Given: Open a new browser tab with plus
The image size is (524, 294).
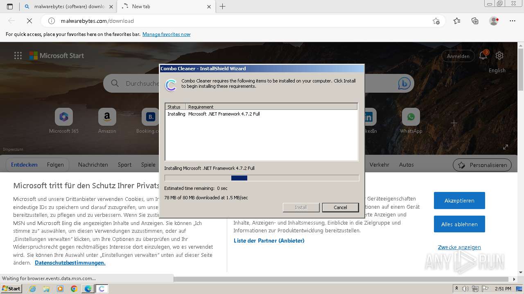Looking at the screenshot, I should point(223,7).
